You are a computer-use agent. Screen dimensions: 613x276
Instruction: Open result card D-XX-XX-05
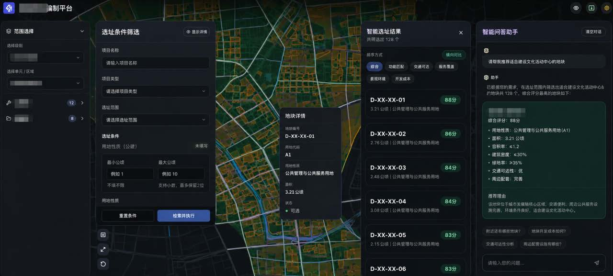[415, 239]
